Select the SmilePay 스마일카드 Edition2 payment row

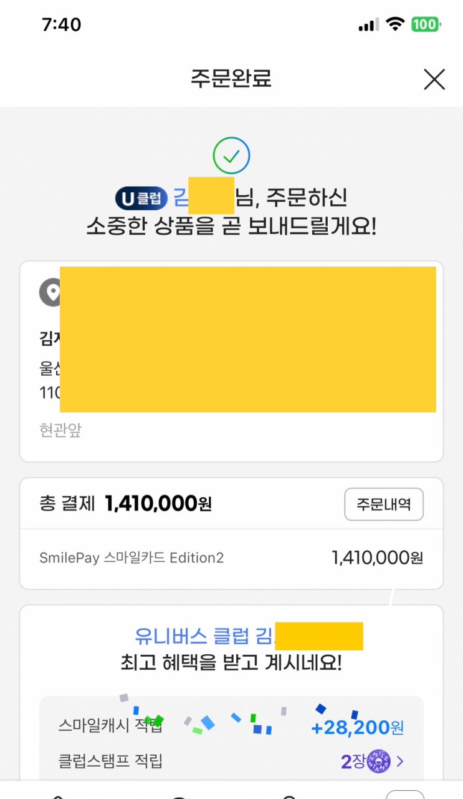click(x=231, y=557)
